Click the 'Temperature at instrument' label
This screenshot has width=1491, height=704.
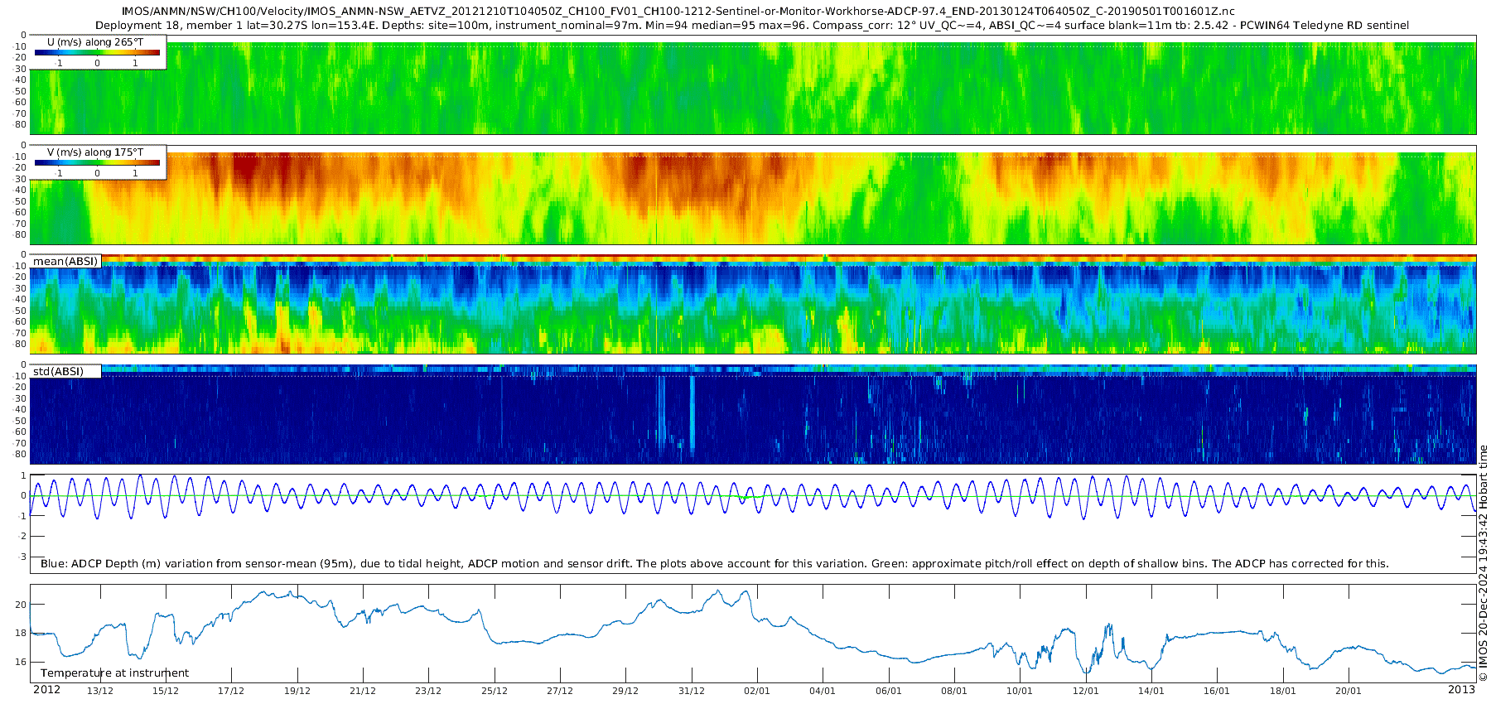pos(114,673)
